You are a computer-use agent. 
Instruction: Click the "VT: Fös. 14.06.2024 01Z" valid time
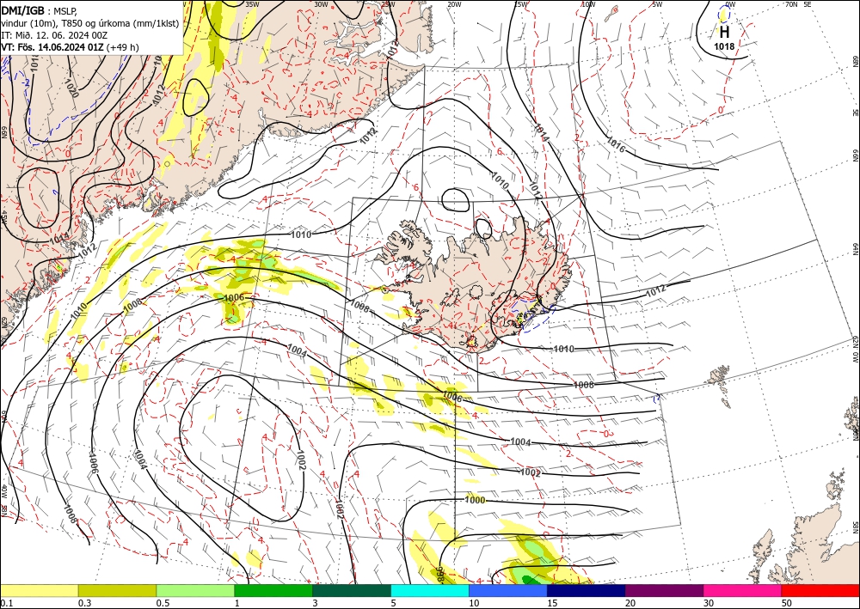coord(52,47)
